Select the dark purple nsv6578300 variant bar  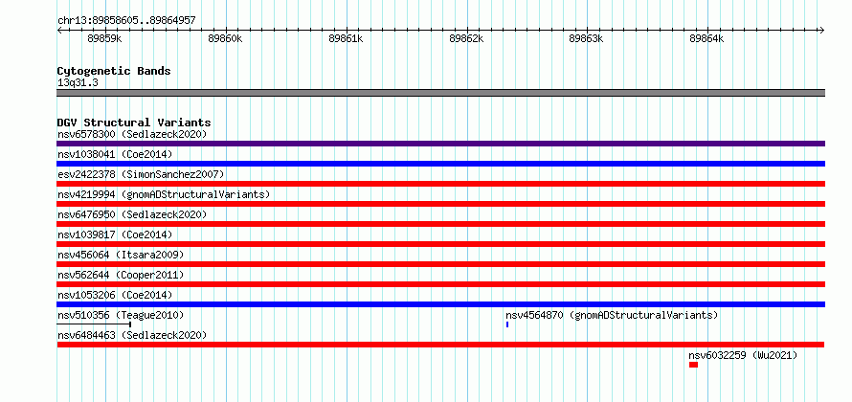point(440,144)
